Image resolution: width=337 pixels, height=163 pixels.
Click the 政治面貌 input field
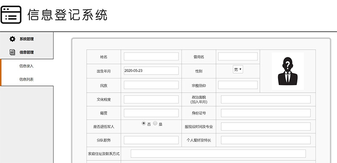click(x=266, y=99)
